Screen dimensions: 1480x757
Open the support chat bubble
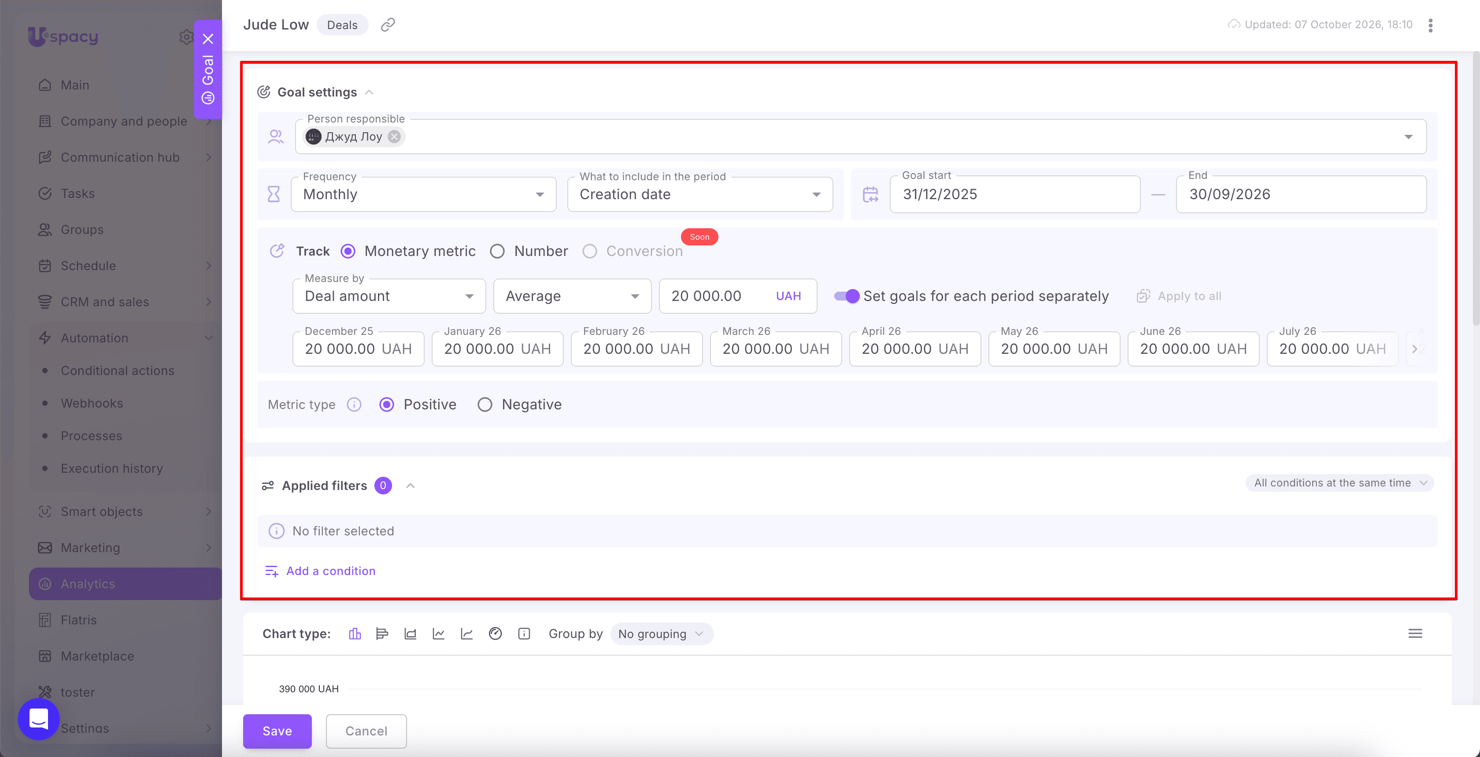click(x=38, y=719)
